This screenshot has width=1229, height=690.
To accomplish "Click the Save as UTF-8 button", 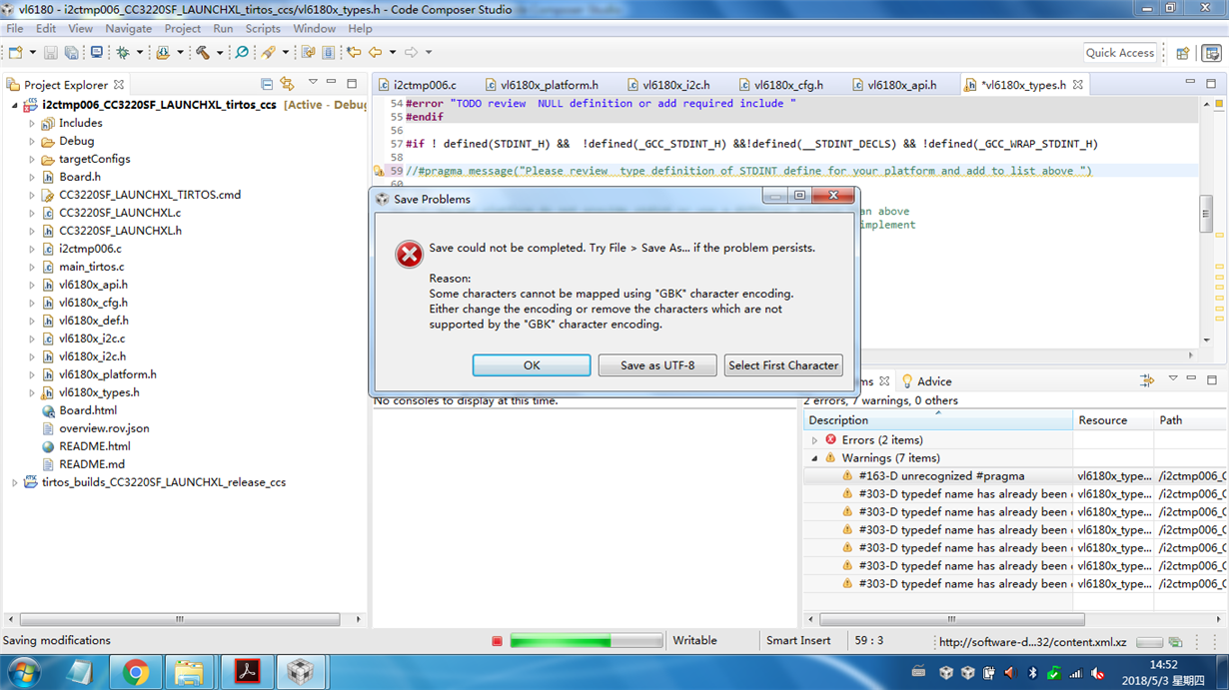I will [657, 365].
